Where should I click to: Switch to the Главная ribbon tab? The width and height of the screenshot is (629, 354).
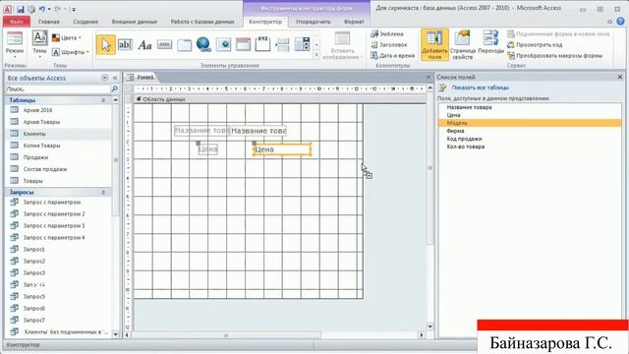coord(49,22)
